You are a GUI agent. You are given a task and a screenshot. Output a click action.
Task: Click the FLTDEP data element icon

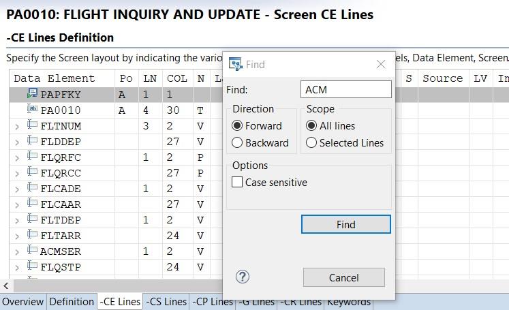coord(32,220)
